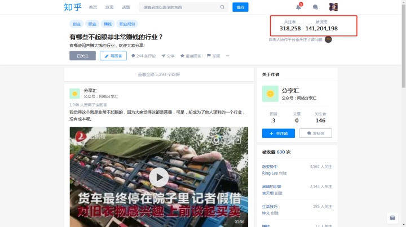
Task: Select the 职业规划 topic tag
Action: 127,24
